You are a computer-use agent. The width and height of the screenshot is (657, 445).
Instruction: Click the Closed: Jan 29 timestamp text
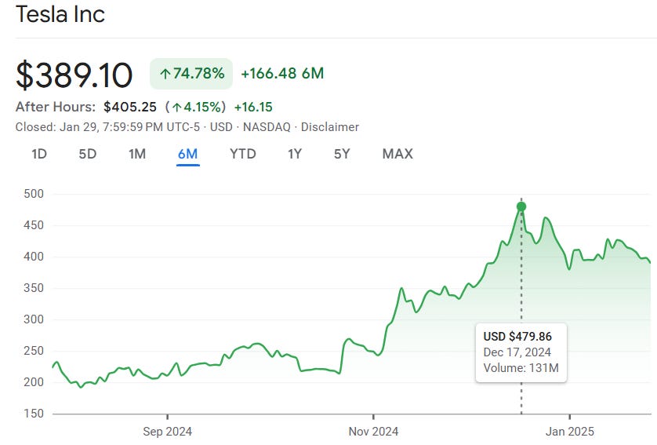107,127
